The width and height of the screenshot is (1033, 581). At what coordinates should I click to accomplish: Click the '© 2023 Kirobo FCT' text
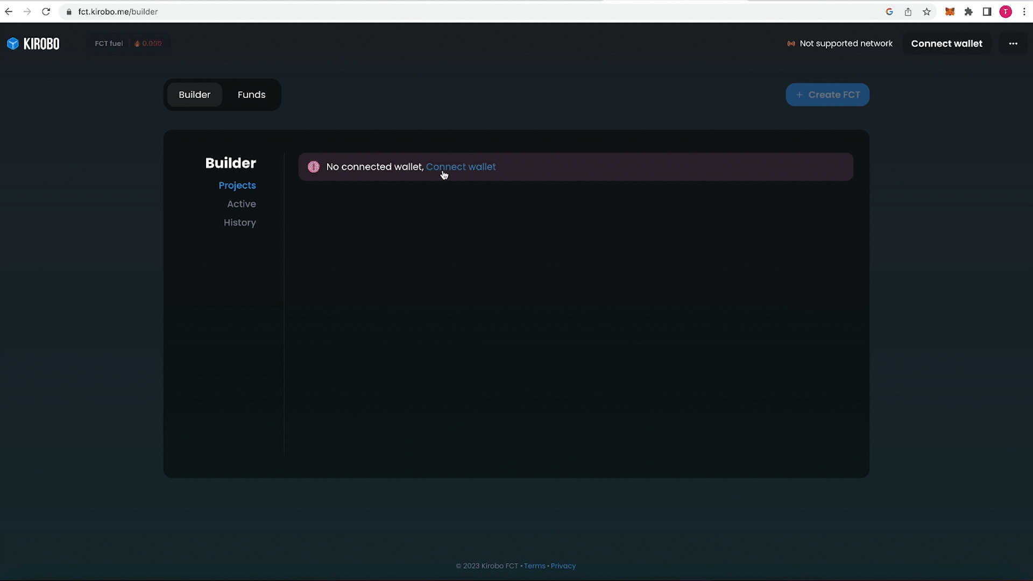click(x=487, y=566)
